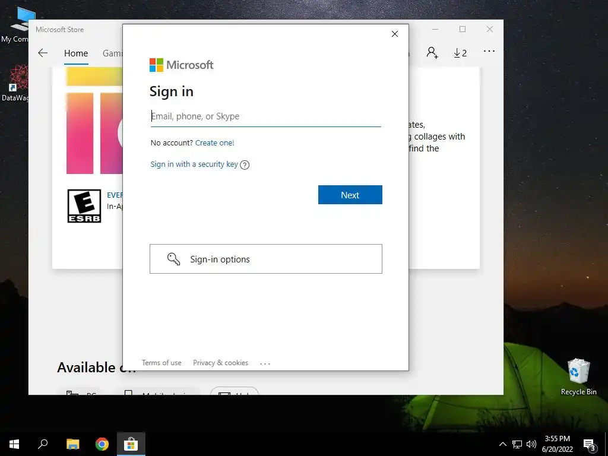Click the footer ellipsis in sign-in dialog
The width and height of the screenshot is (608, 456).
click(265, 363)
